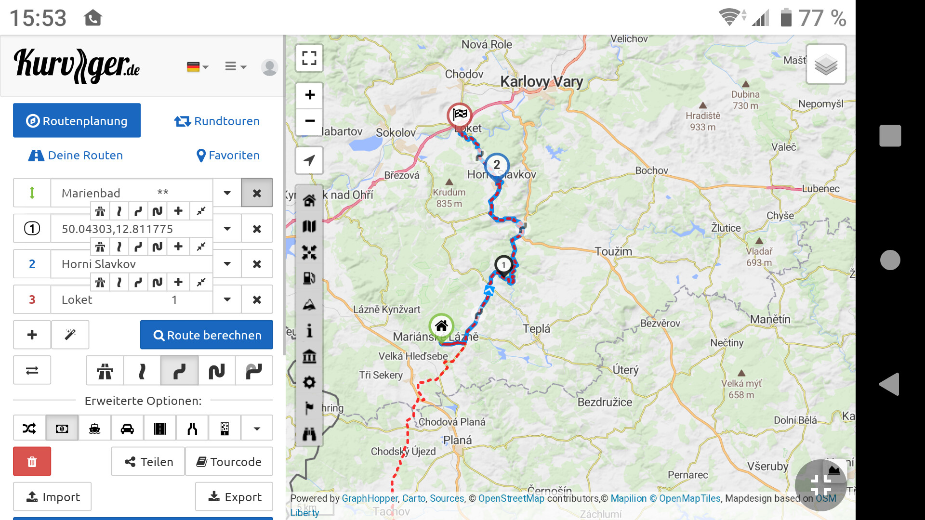Add a new waypoint row
925x520 pixels.
(32, 335)
